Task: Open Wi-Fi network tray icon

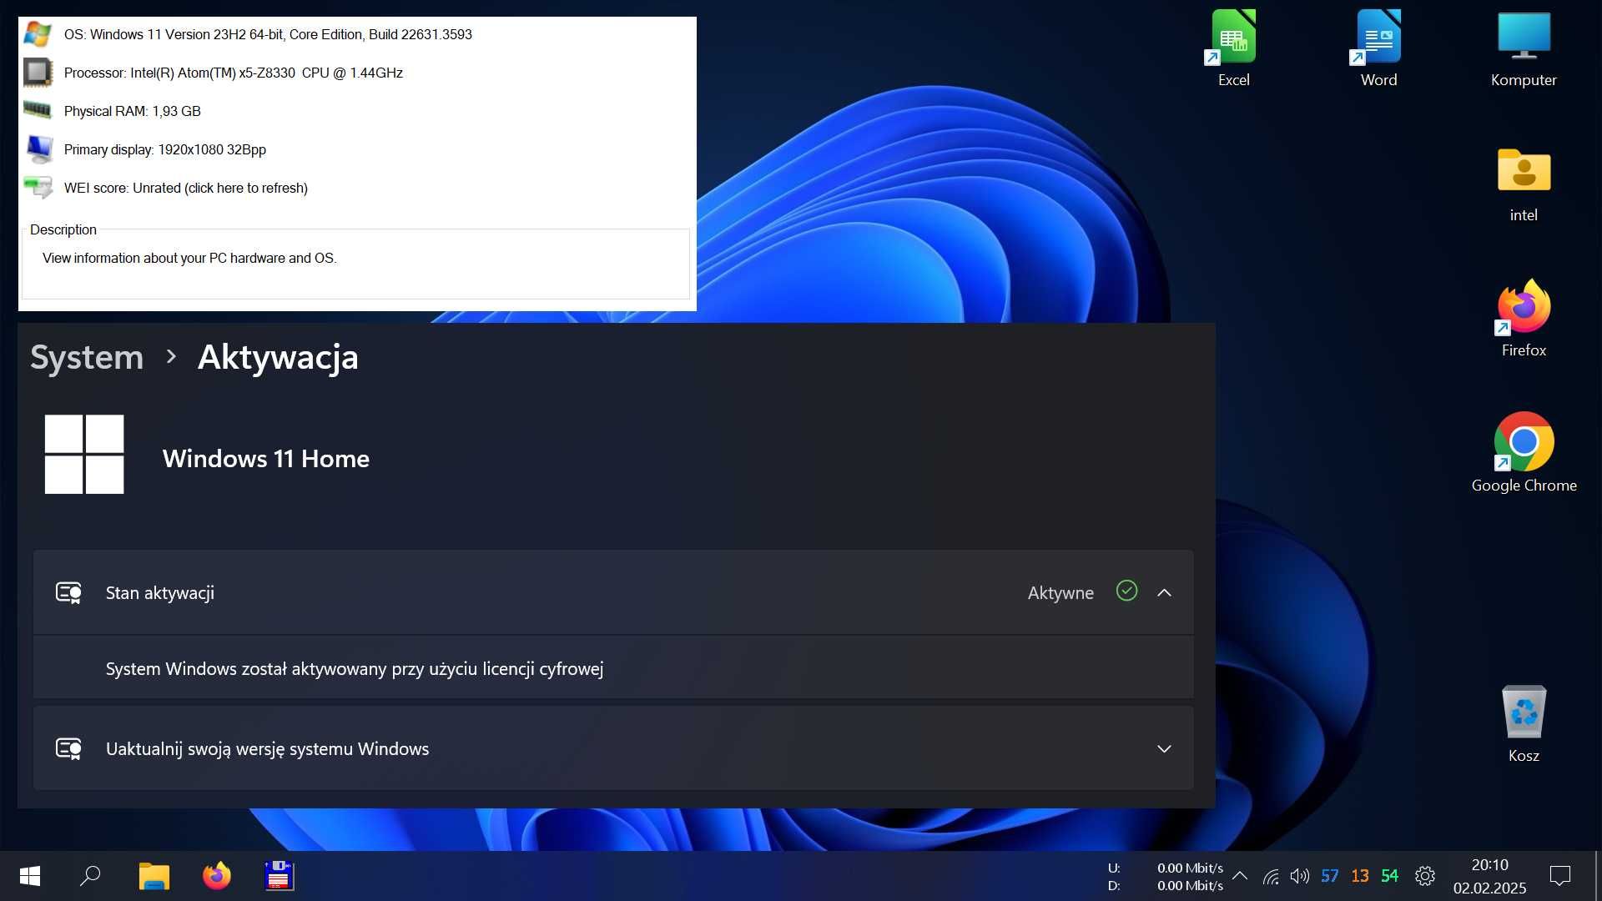Action: (x=1271, y=876)
